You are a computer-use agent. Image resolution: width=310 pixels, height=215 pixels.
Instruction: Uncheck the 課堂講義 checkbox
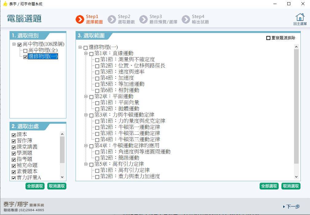(14, 148)
